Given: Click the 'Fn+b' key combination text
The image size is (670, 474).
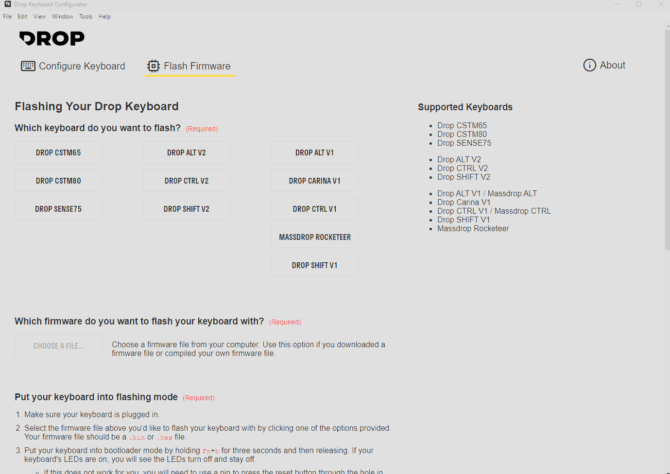Looking at the screenshot, I should coord(211,451).
